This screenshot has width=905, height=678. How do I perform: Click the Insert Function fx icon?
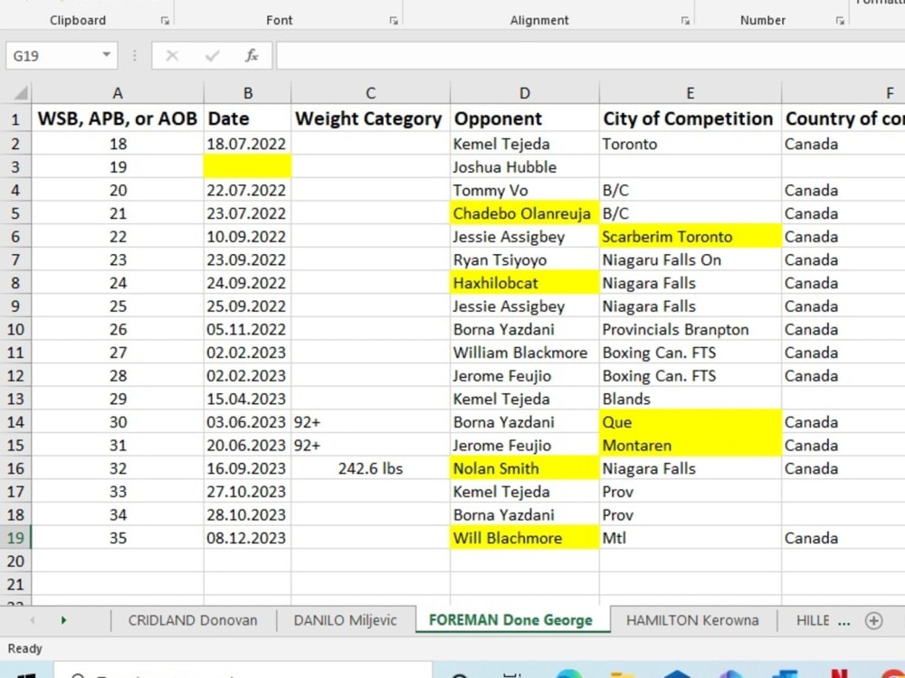(252, 55)
